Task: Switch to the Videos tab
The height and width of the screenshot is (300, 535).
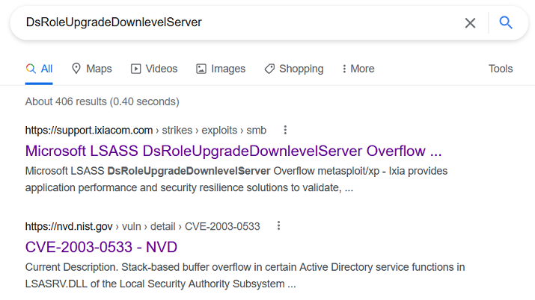Action: coord(154,69)
